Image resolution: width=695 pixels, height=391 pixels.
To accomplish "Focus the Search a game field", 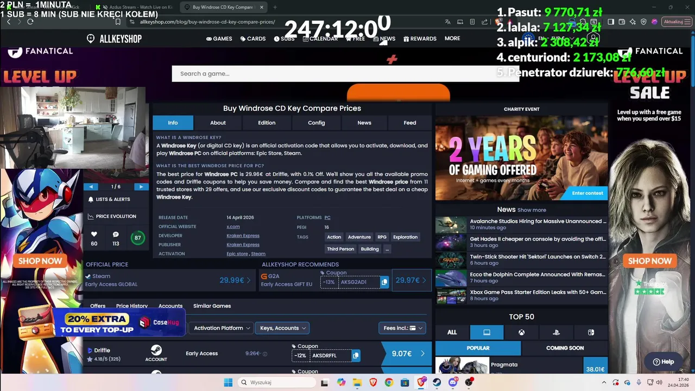I will point(345,74).
